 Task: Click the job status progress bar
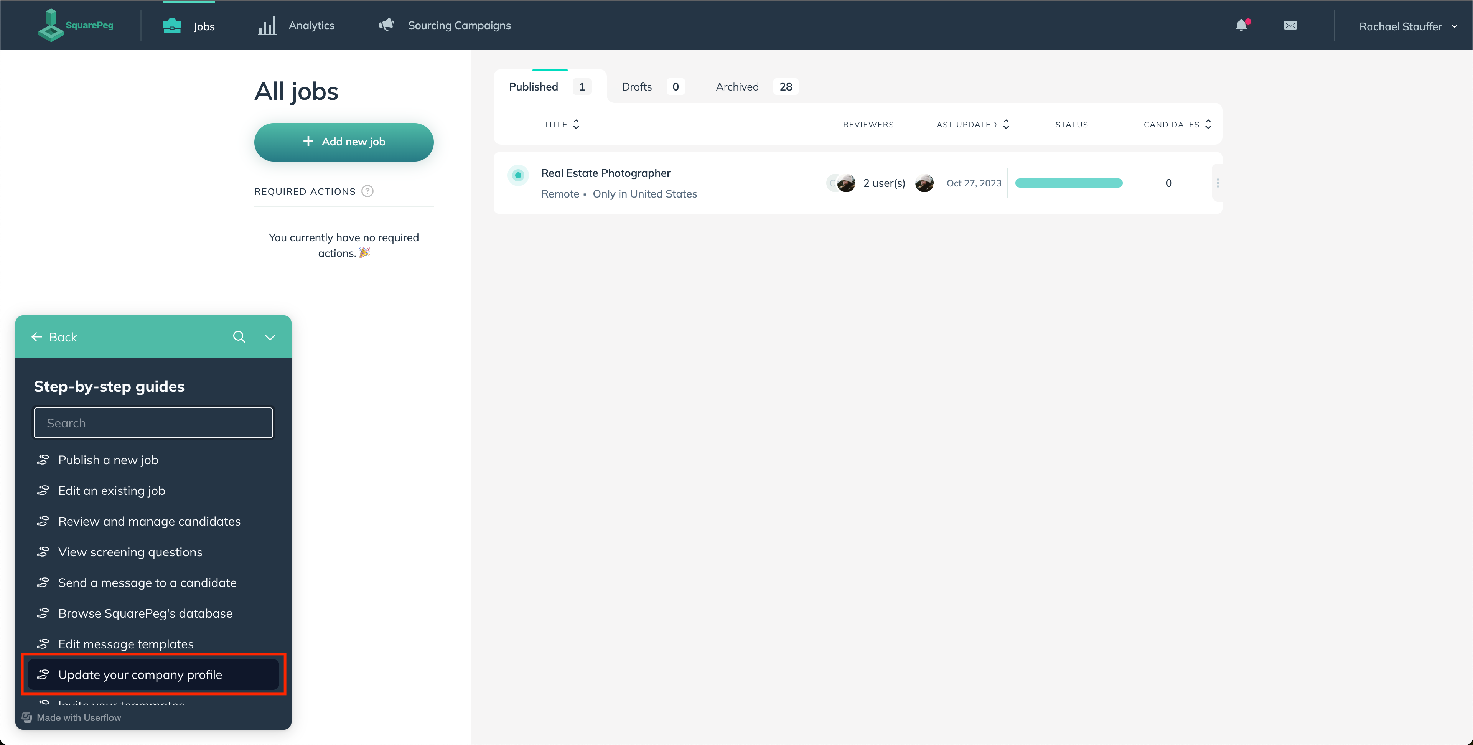(1069, 183)
